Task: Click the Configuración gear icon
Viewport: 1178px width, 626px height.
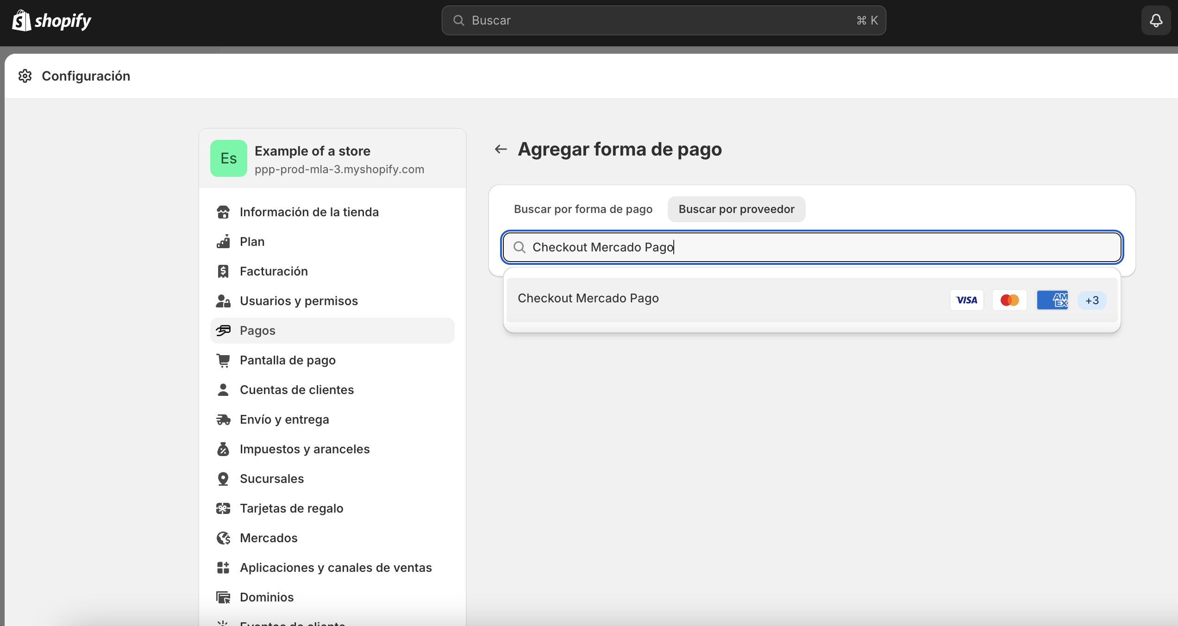Action: [x=25, y=76]
